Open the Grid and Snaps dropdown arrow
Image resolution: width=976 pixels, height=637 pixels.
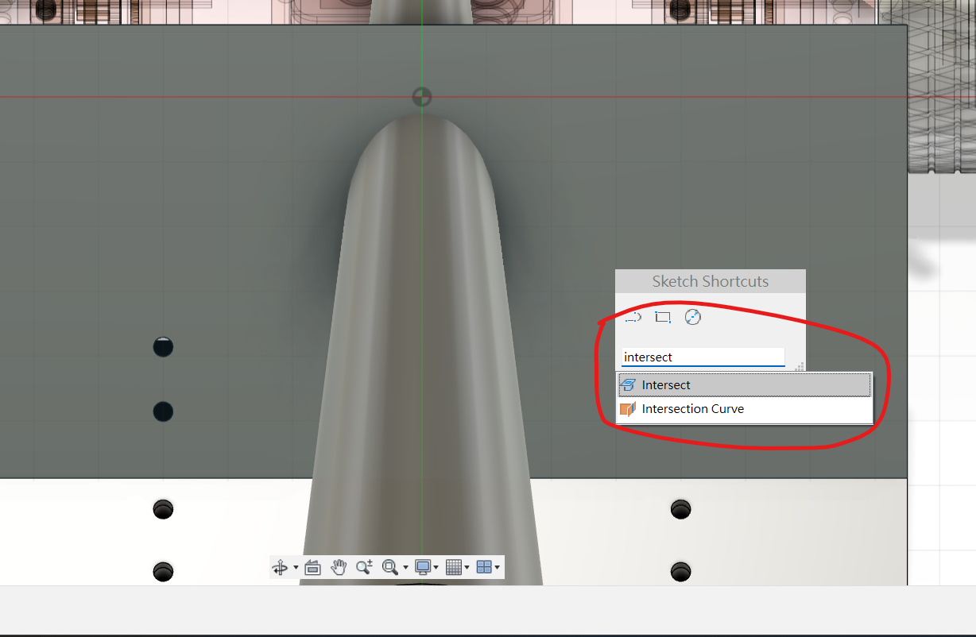(x=467, y=567)
